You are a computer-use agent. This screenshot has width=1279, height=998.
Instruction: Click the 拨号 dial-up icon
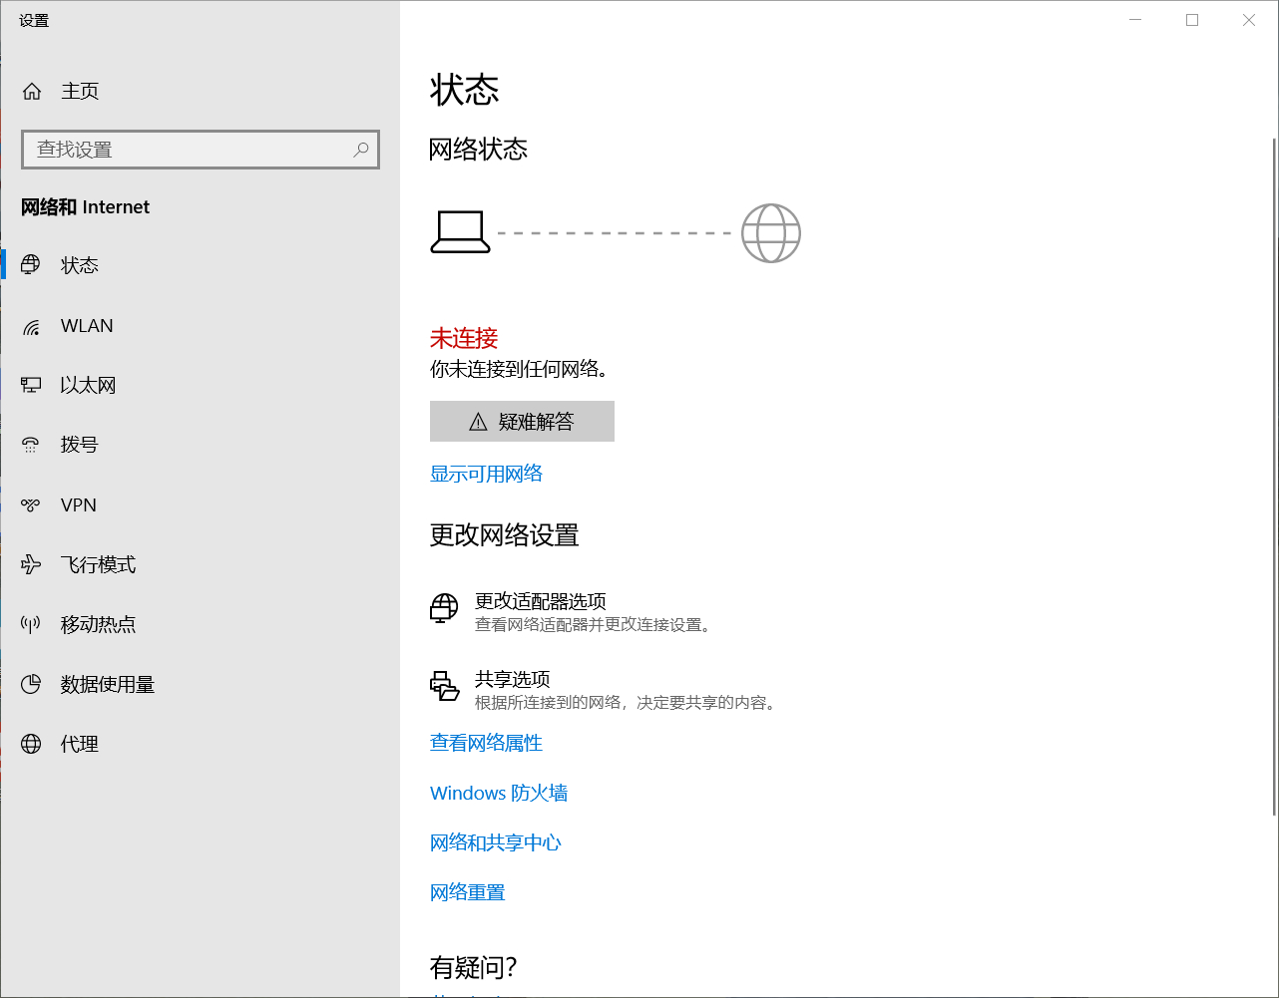pyautogui.click(x=31, y=445)
